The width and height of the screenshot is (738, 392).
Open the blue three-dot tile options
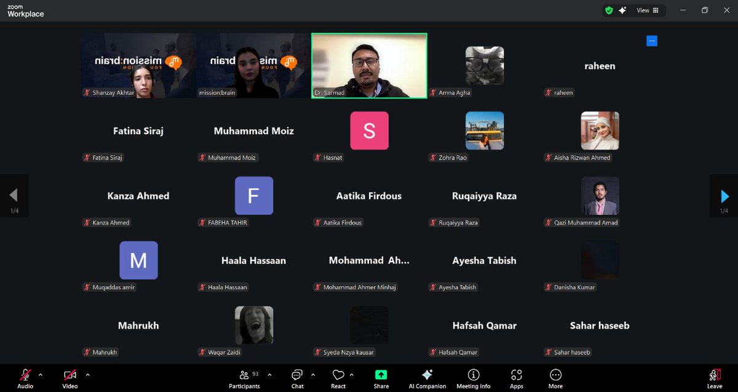coord(652,41)
